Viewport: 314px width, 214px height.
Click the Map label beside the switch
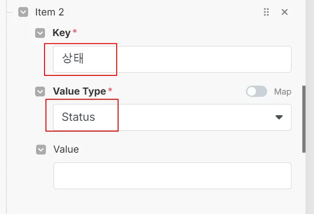coord(283,92)
